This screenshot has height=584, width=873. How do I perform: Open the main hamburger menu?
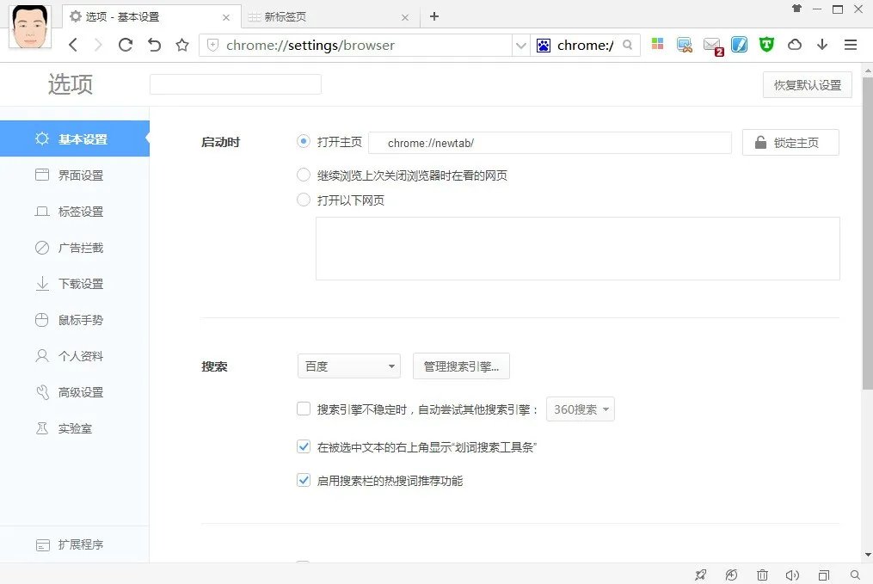click(850, 45)
